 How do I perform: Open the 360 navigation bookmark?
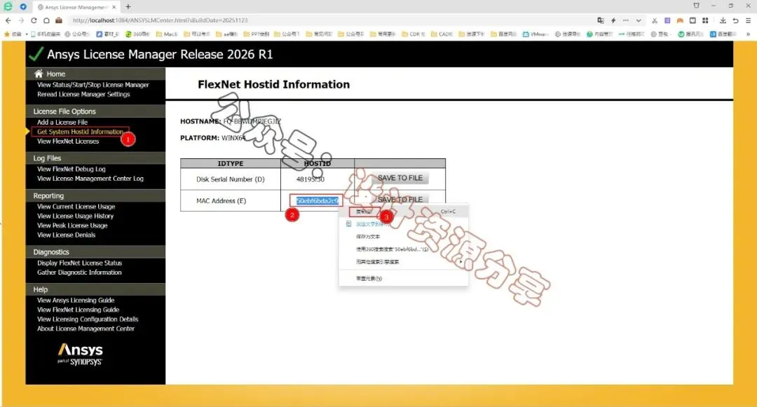coord(137,34)
